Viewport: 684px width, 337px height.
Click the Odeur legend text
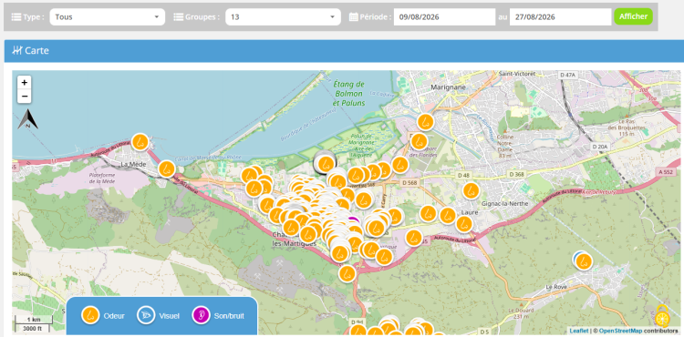tap(114, 316)
